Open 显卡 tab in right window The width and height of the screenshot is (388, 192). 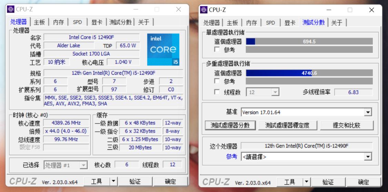(290, 23)
